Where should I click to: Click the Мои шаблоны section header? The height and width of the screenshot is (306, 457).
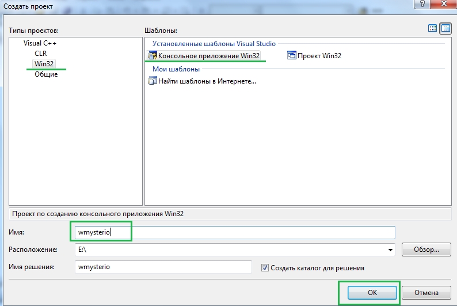pyautogui.click(x=176, y=69)
